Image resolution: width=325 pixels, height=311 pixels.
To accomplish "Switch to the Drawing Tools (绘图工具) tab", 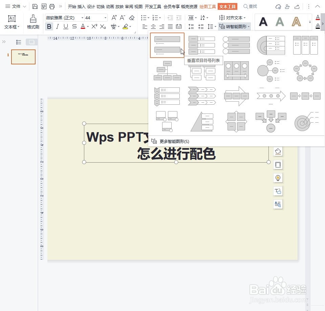I will click(208, 7).
